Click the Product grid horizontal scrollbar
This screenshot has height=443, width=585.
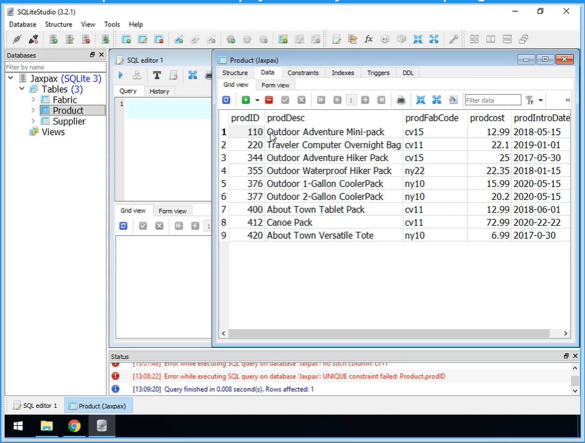coord(388,333)
